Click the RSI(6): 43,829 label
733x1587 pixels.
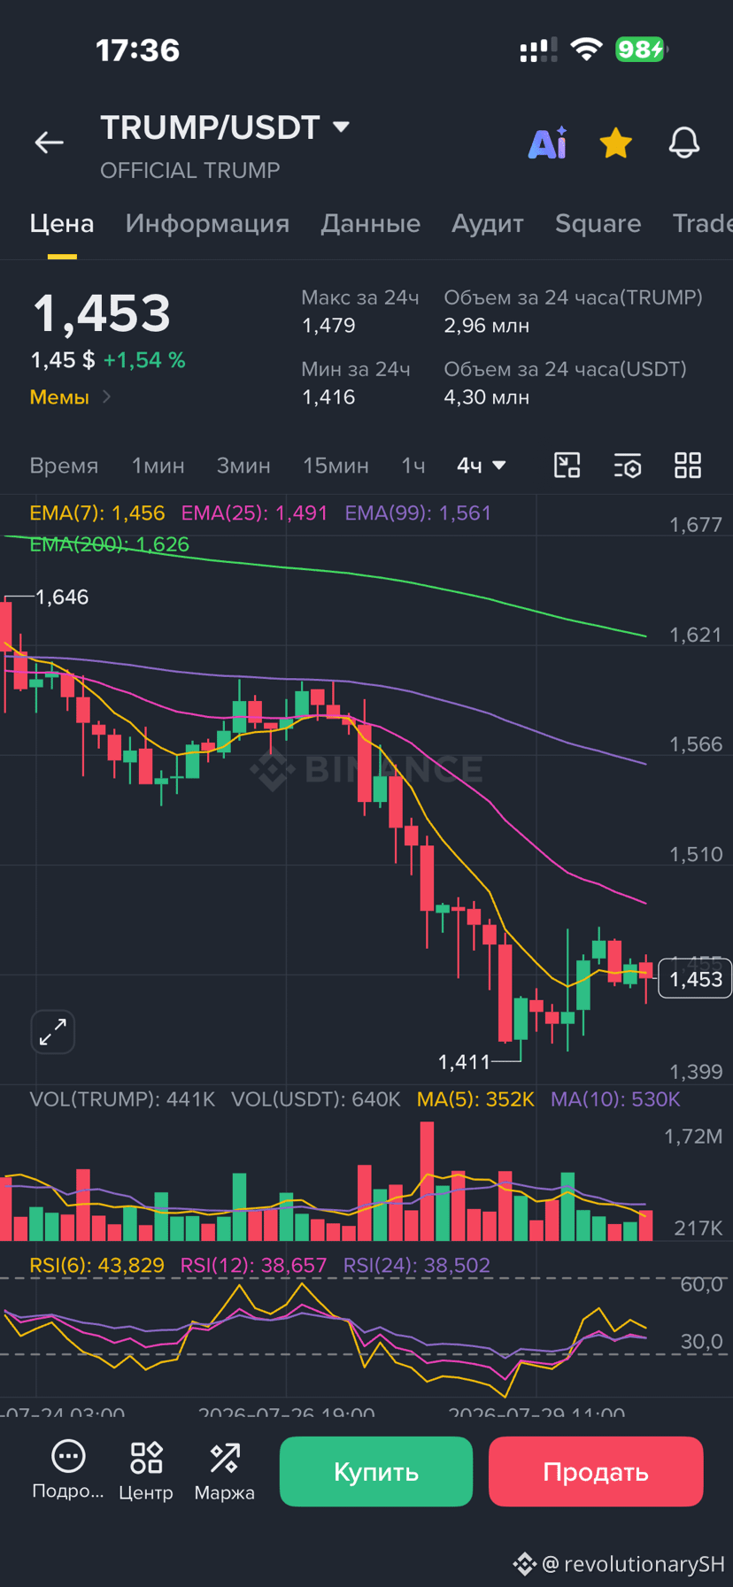(x=96, y=1266)
